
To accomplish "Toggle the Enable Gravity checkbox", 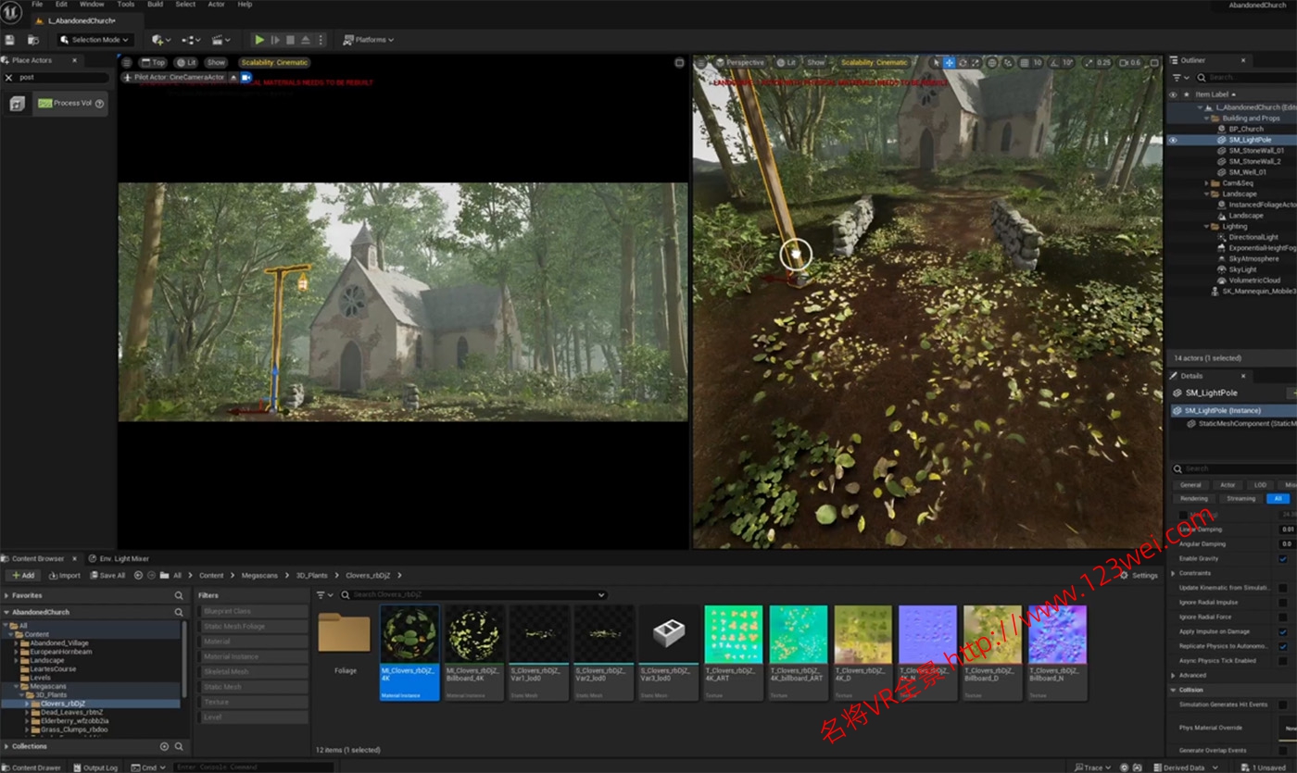I will pos(1282,559).
